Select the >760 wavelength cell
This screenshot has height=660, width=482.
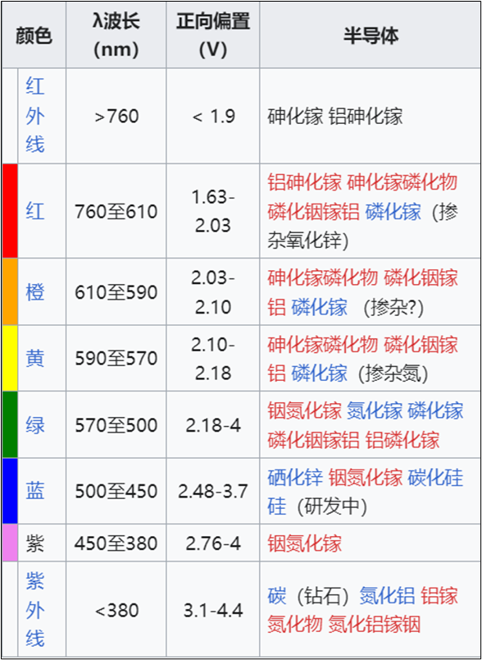coord(116,116)
